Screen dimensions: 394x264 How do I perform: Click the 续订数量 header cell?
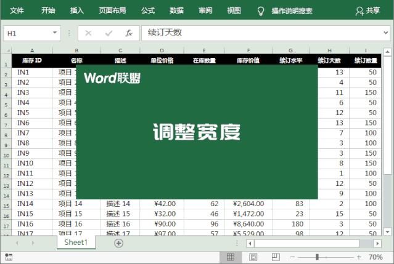tap(366, 60)
